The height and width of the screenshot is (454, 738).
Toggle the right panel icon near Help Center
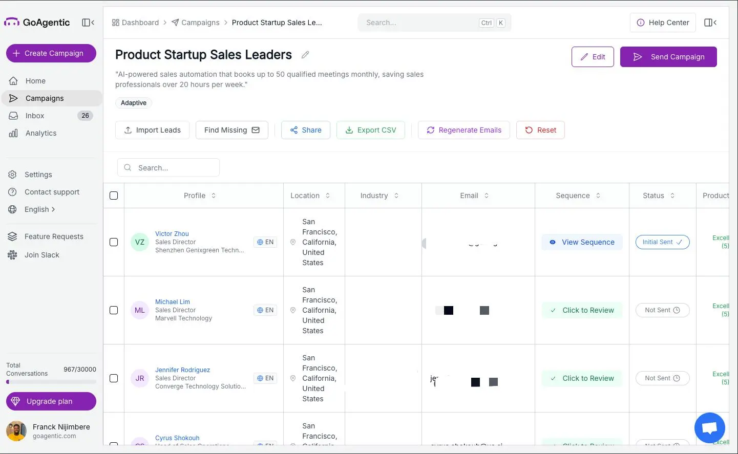(x=710, y=23)
